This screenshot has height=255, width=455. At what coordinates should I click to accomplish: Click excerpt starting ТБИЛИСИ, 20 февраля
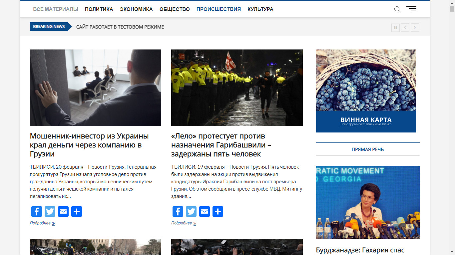click(x=93, y=182)
